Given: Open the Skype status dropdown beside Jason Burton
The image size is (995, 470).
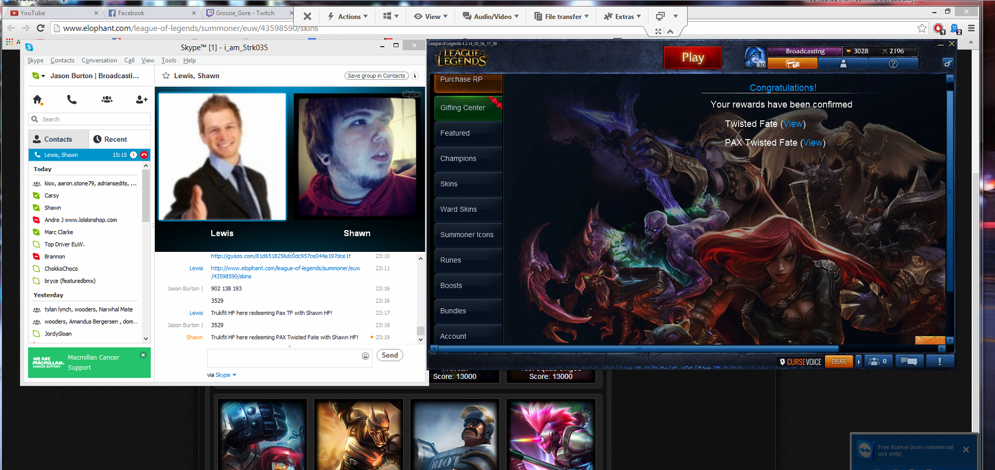Looking at the screenshot, I should 39,75.
